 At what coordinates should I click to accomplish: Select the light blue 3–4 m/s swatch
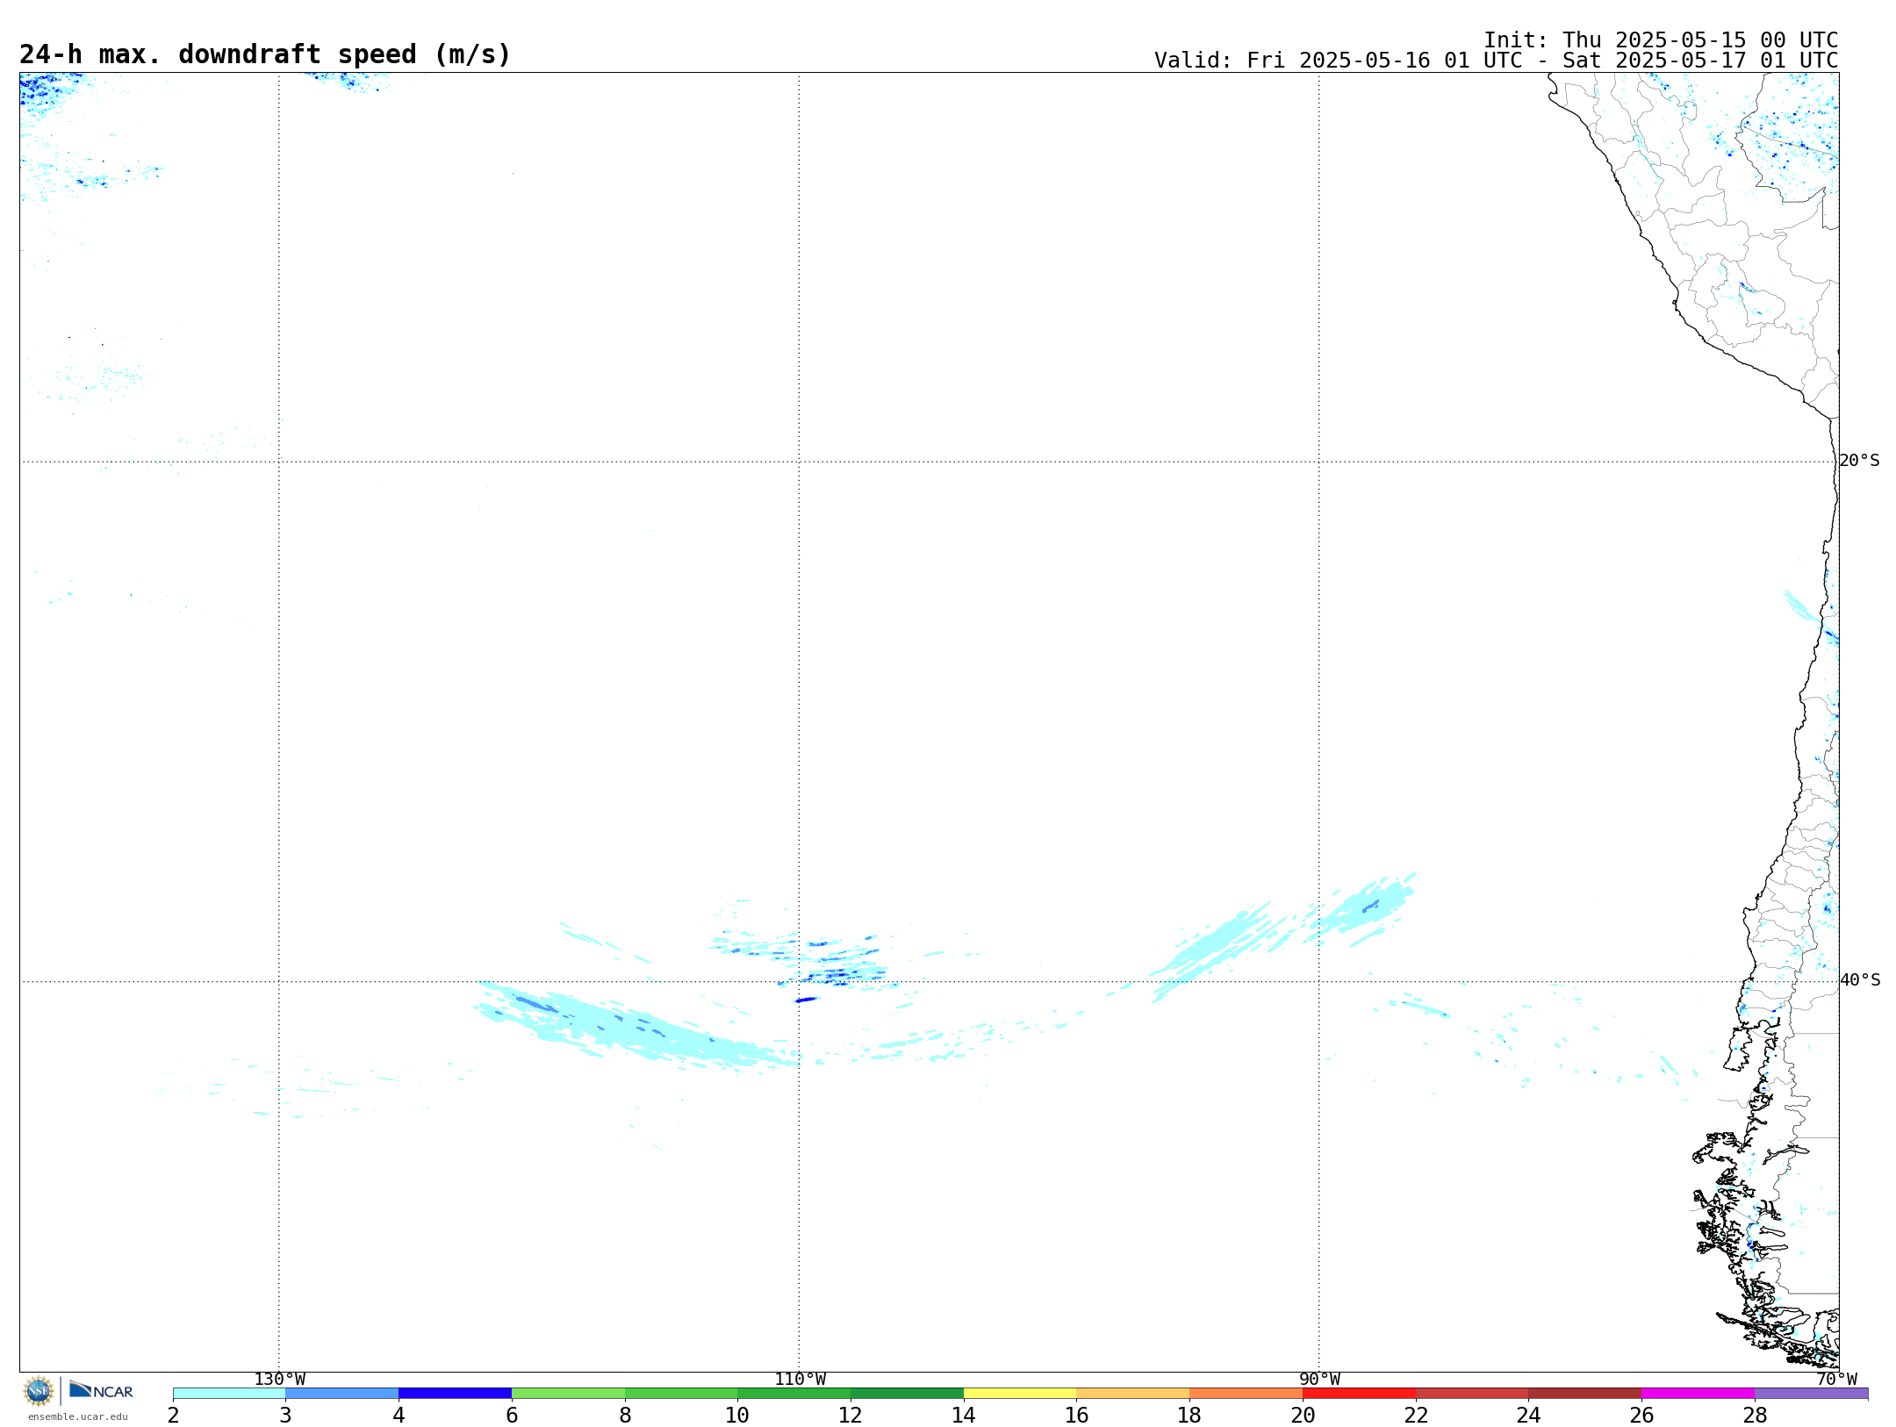coord(341,1394)
